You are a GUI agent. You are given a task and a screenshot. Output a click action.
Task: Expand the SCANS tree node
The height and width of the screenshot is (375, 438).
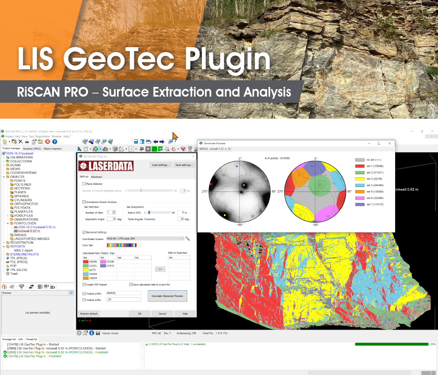4,165
